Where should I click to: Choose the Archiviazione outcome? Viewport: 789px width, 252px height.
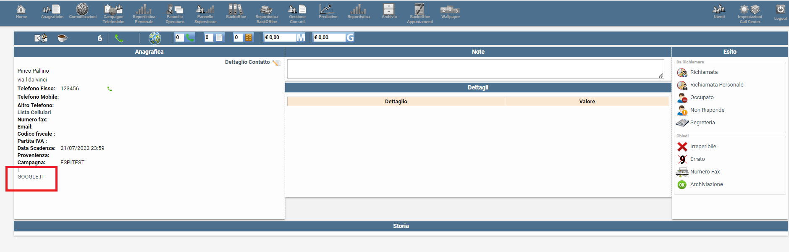(706, 184)
